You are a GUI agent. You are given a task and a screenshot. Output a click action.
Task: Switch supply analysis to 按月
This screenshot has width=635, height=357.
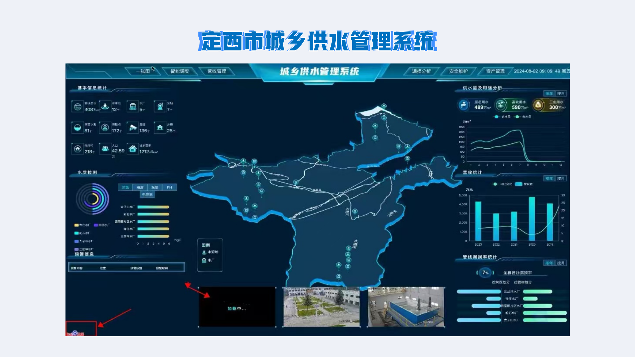point(561,94)
